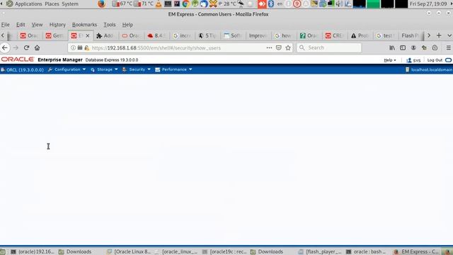The image size is (453, 255).
Task: Open the Storage dropdown menu
Action: click(x=104, y=69)
